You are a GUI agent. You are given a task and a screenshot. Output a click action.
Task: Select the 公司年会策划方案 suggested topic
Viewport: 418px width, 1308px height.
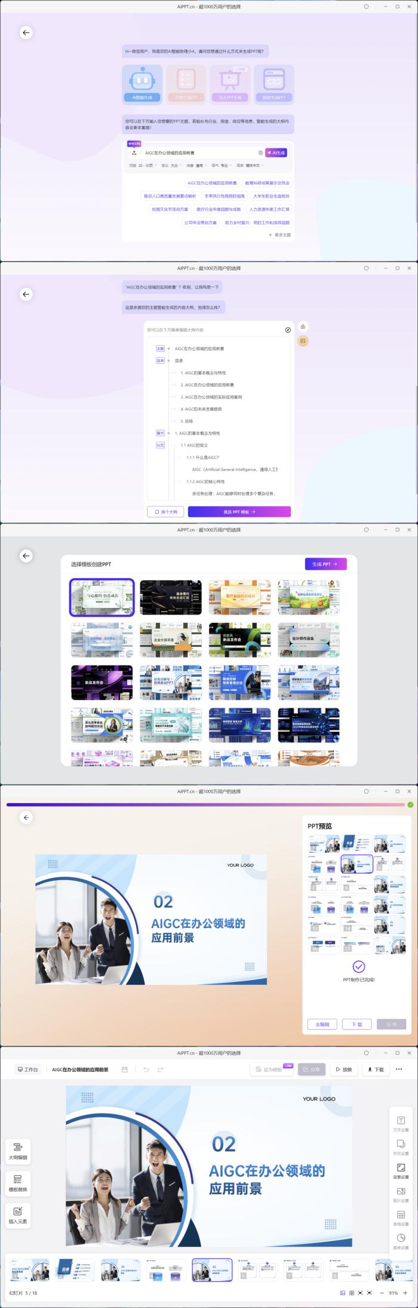tap(201, 223)
